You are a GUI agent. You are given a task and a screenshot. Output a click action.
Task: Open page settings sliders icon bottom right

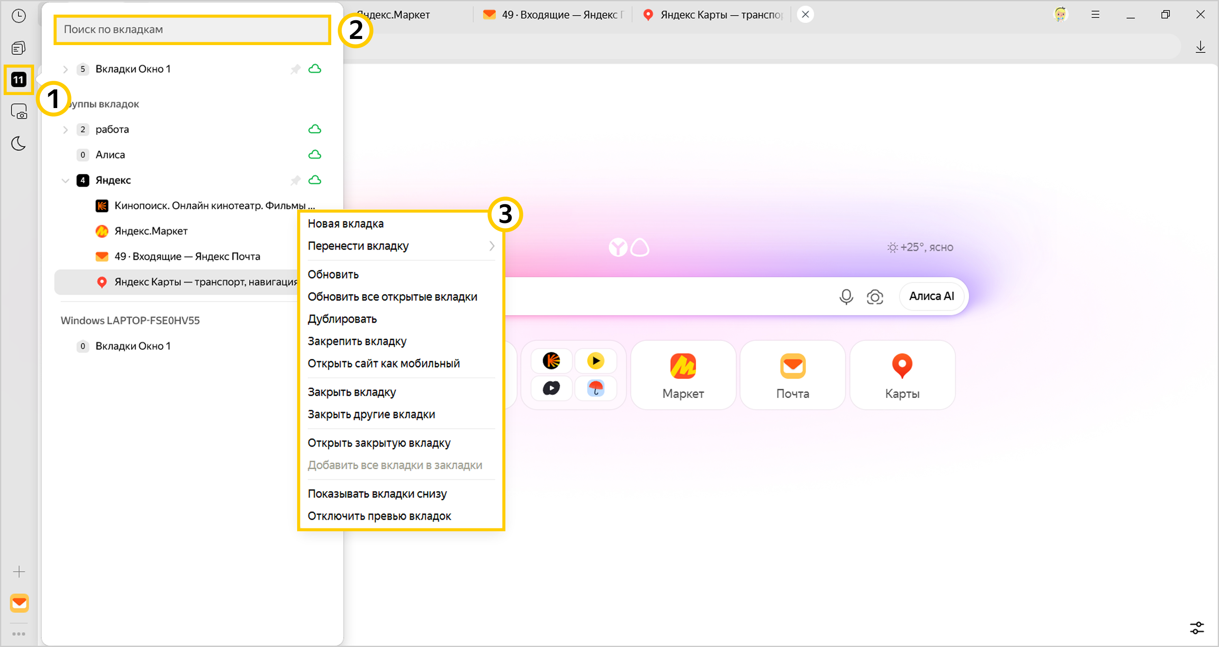click(x=1197, y=628)
